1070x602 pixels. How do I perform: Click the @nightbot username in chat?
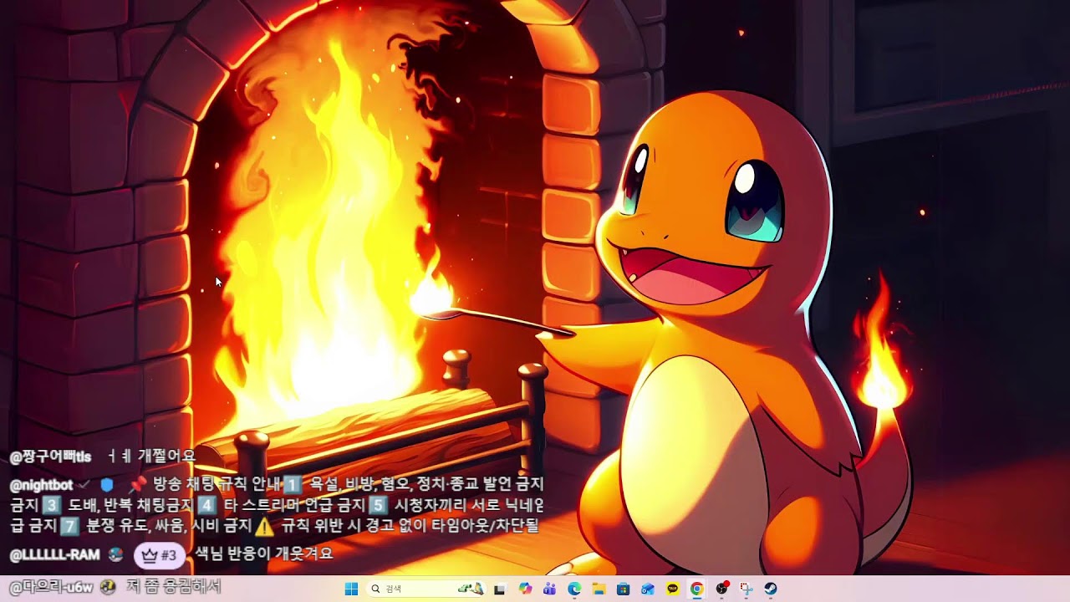41,484
